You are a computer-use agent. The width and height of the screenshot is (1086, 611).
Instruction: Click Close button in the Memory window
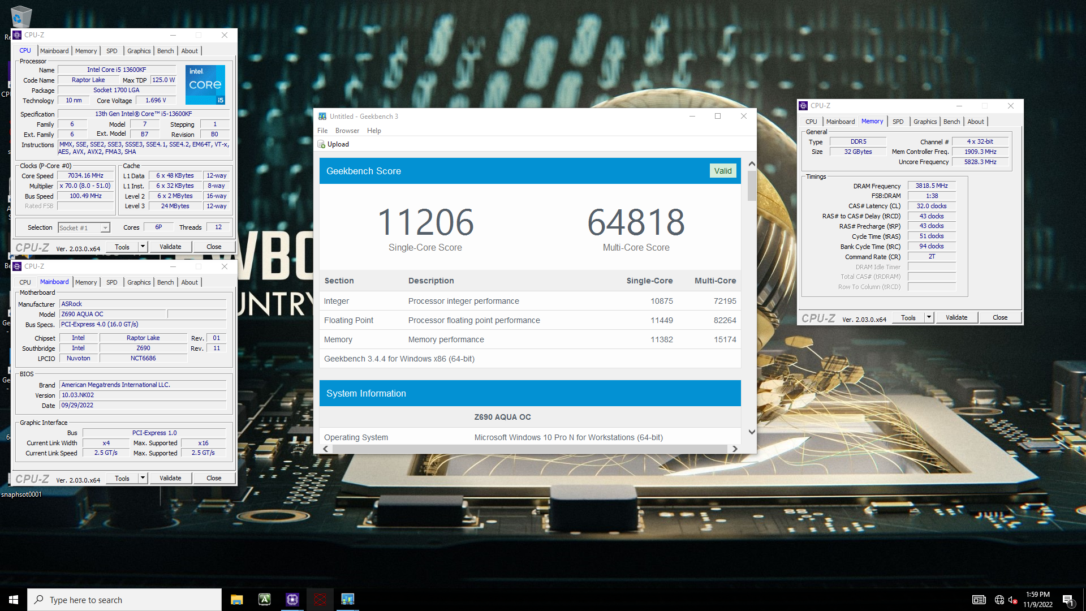click(1000, 317)
